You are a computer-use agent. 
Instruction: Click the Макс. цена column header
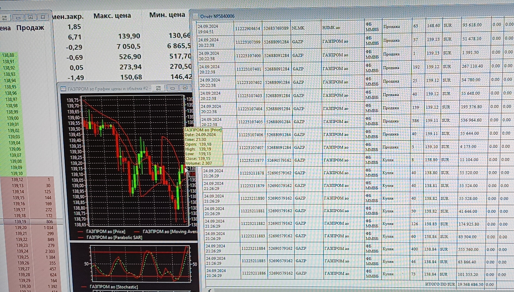pos(112,16)
